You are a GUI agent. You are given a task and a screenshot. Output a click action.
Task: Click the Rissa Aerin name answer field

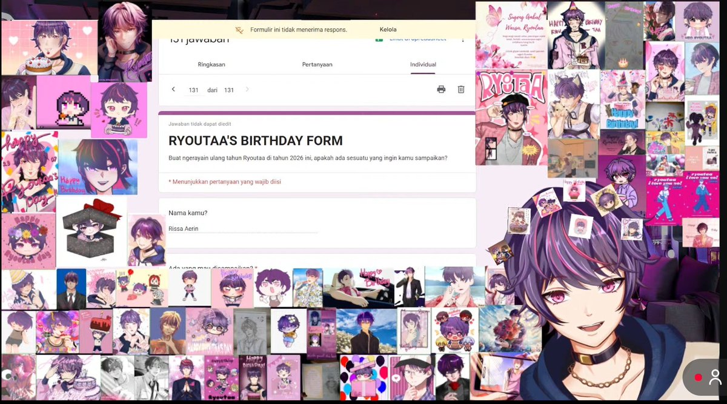243,229
